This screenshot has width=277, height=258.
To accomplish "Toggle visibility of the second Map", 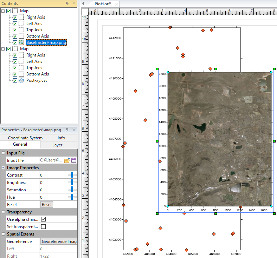I will [x=9, y=49].
